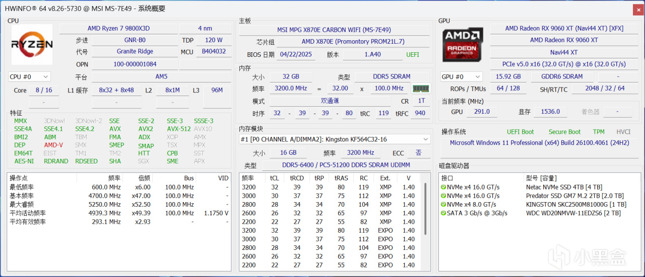The width and height of the screenshot is (645, 277).
Task: Select the AMD Ryzen 7 9800X3D name field
Action: (118, 29)
